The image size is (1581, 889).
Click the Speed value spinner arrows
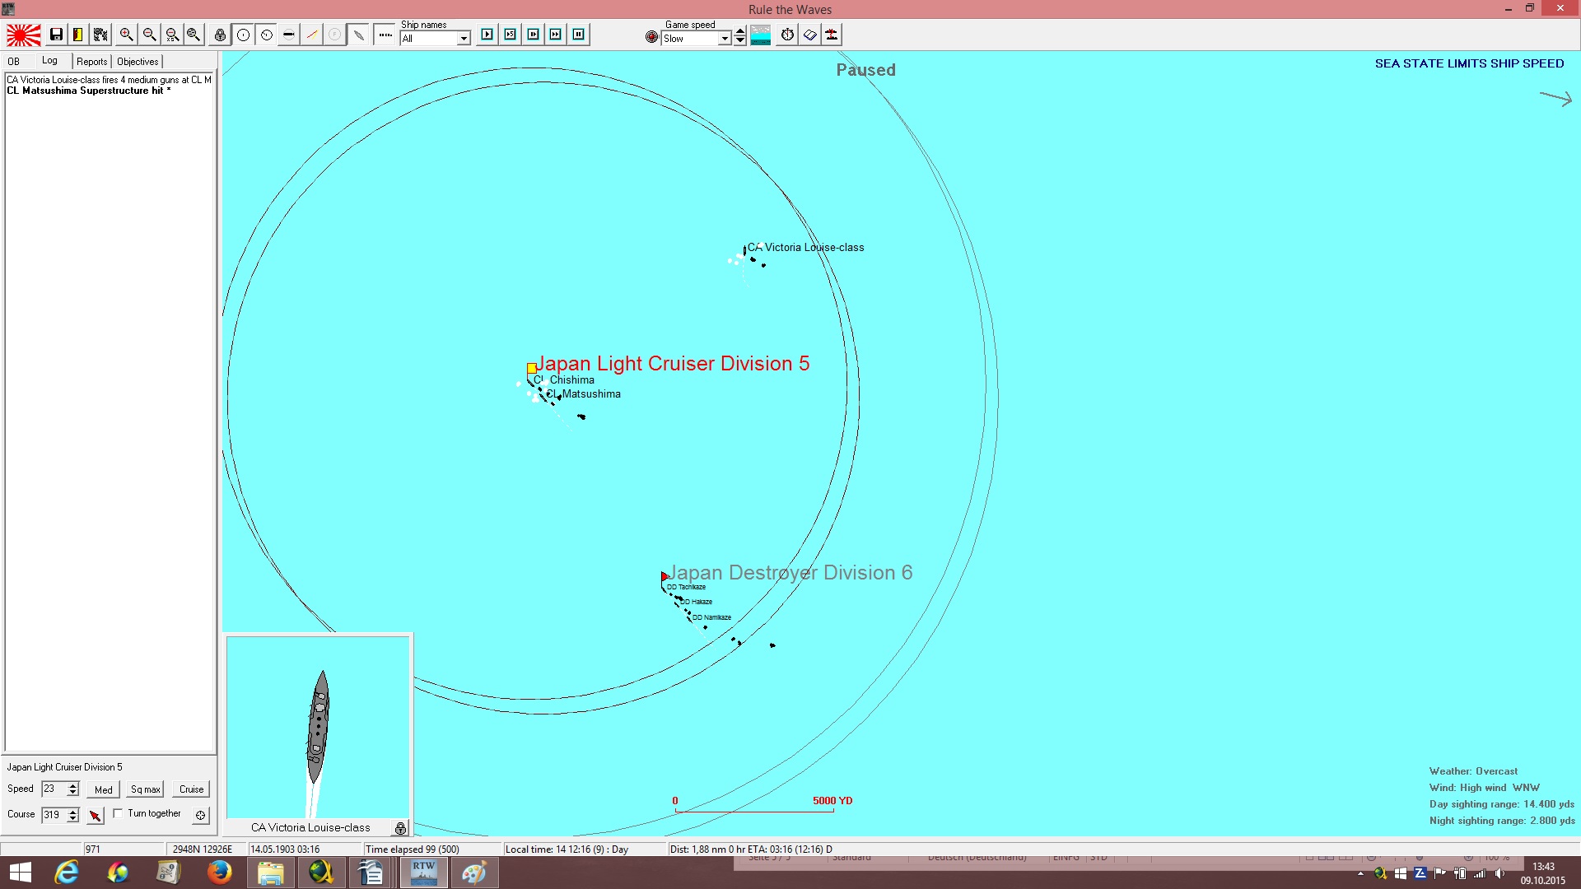pos(73,789)
